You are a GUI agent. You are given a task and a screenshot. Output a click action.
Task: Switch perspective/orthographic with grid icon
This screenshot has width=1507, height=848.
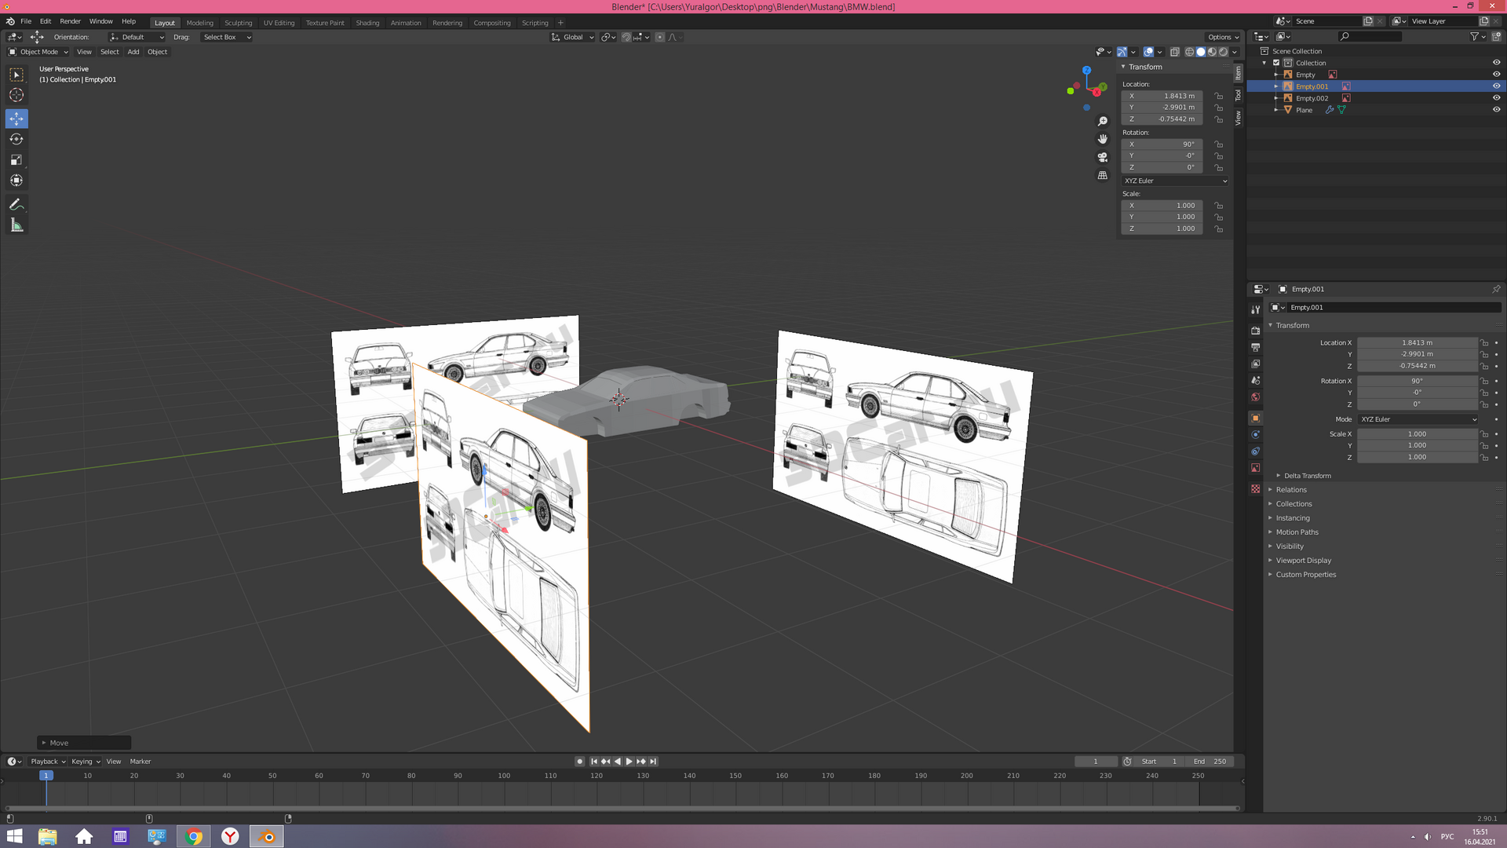pos(1103,175)
